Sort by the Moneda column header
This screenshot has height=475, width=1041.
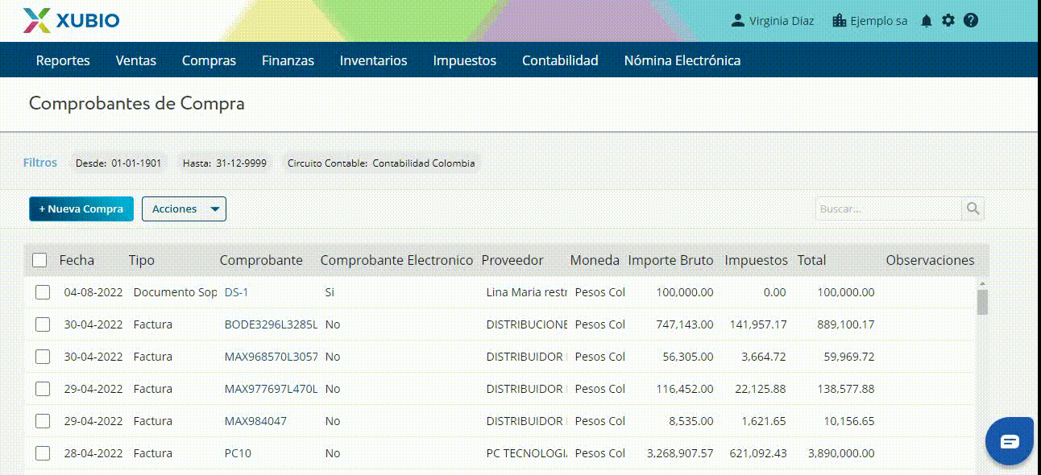pos(595,260)
